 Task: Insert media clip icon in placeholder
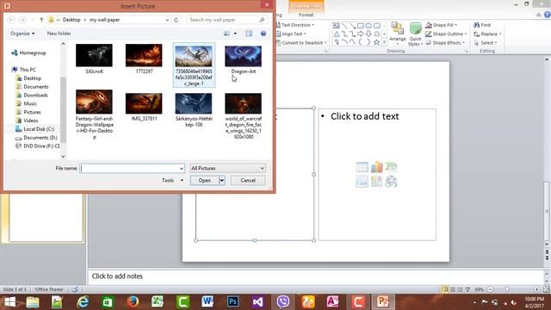[x=391, y=182]
